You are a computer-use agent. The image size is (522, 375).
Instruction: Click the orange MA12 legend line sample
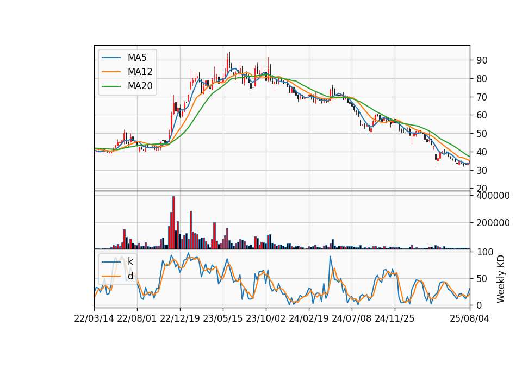tap(111, 72)
